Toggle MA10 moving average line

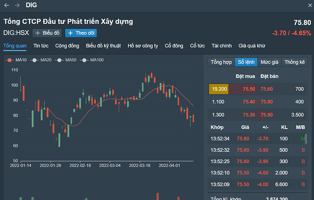pyautogui.click(x=16, y=60)
